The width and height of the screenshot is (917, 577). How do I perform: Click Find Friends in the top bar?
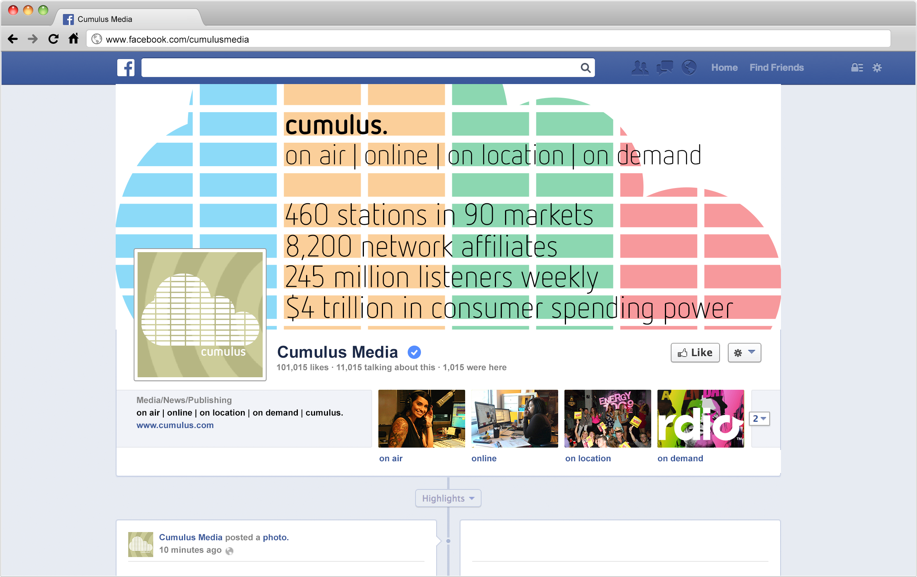(777, 68)
